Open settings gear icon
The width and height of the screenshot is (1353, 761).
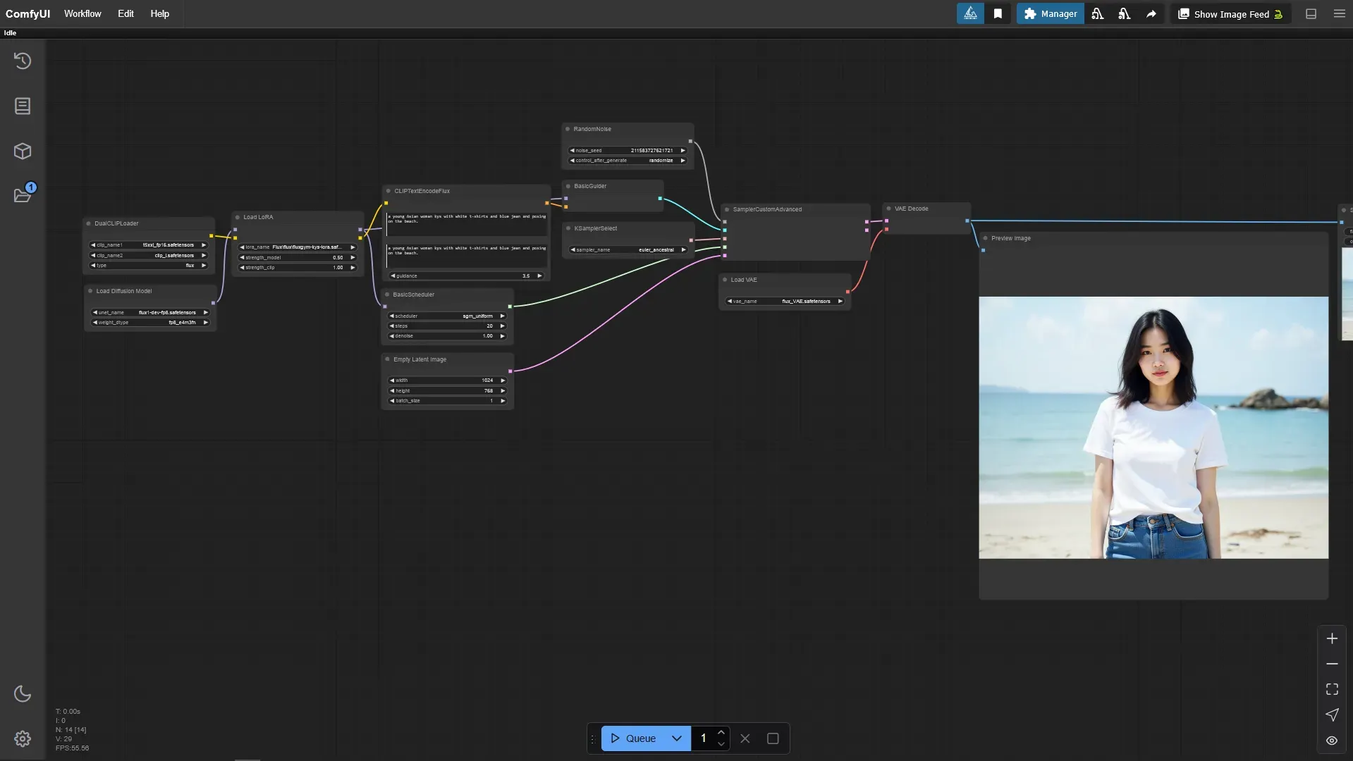coord(23,738)
